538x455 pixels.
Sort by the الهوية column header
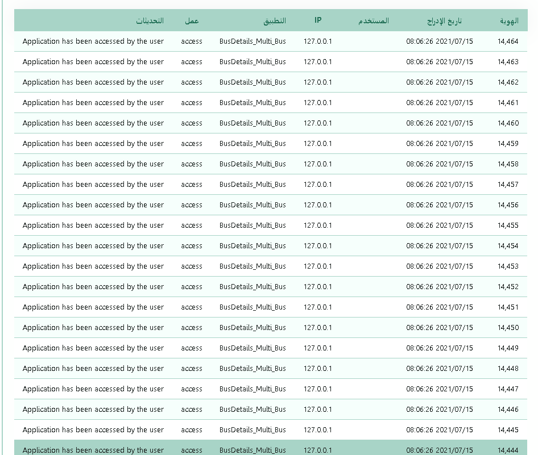pyautogui.click(x=509, y=21)
